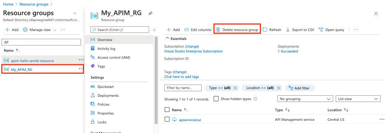Click the pin icon next to My_APIM_RG

pos(150,14)
